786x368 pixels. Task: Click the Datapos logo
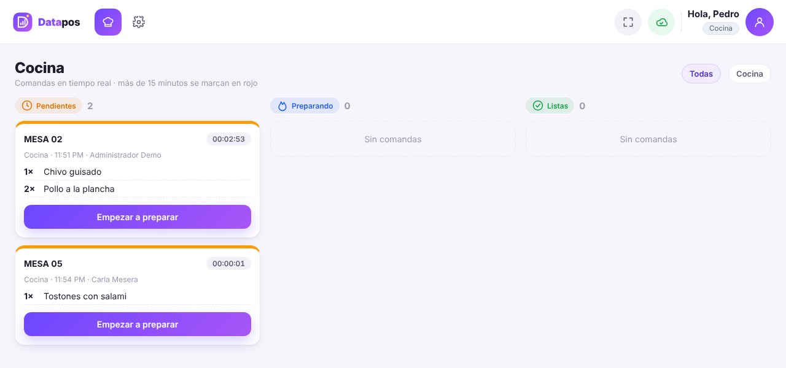(x=47, y=22)
